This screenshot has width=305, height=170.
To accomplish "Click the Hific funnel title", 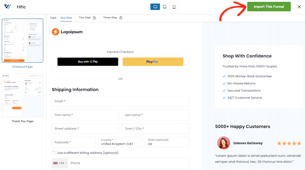I will click(21, 7).
